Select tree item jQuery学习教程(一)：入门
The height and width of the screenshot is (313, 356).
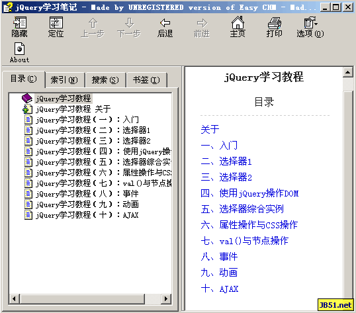pos(87,120)
